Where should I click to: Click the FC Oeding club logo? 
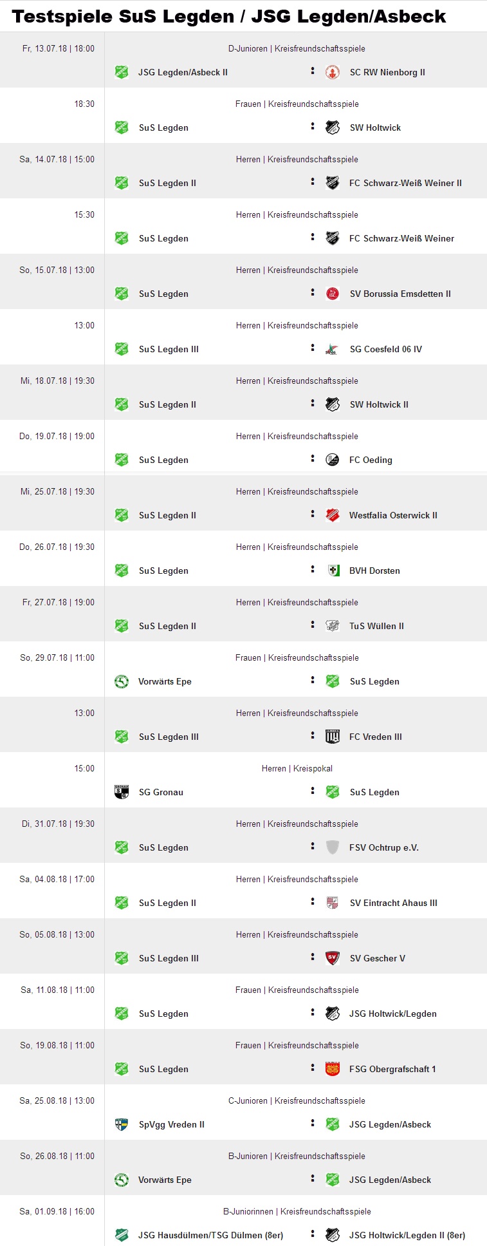click(x=333, y=460)
